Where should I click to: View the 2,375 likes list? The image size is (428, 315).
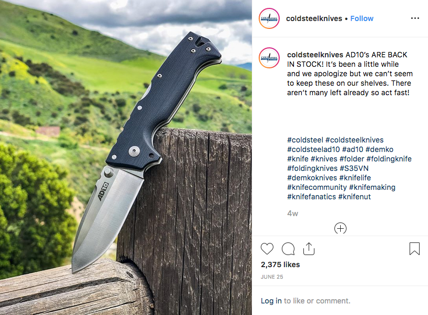coord(280,265)
